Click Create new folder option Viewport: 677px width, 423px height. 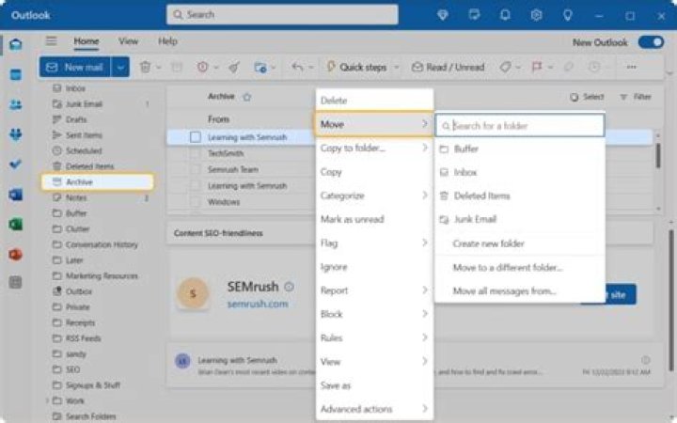(x=488, y=243)
